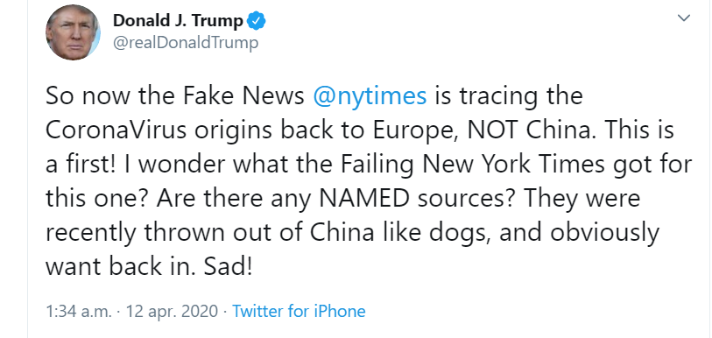Click the blue verified badge icon

[x=257, y=21]
